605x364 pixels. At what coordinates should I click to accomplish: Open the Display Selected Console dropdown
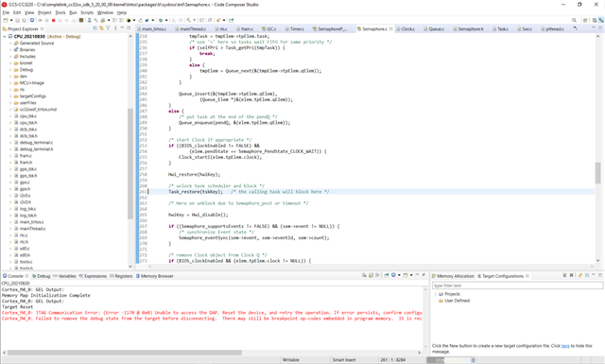coord(399,275)
